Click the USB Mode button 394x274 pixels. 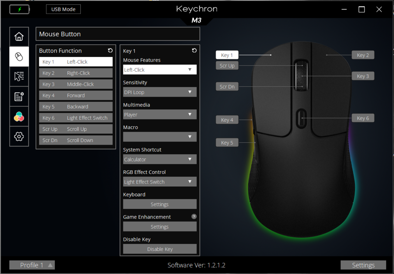point(63,9)
